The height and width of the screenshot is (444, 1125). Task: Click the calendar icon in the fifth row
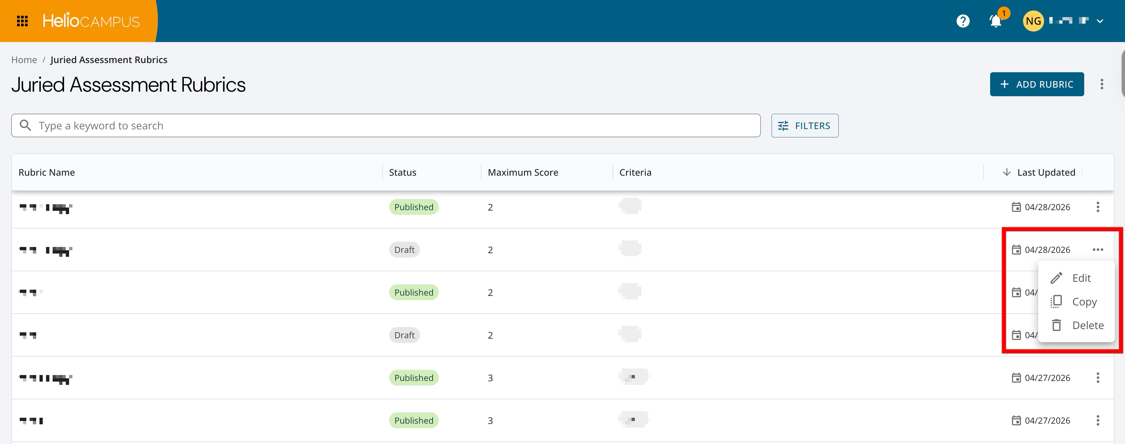coord(1016,378)
